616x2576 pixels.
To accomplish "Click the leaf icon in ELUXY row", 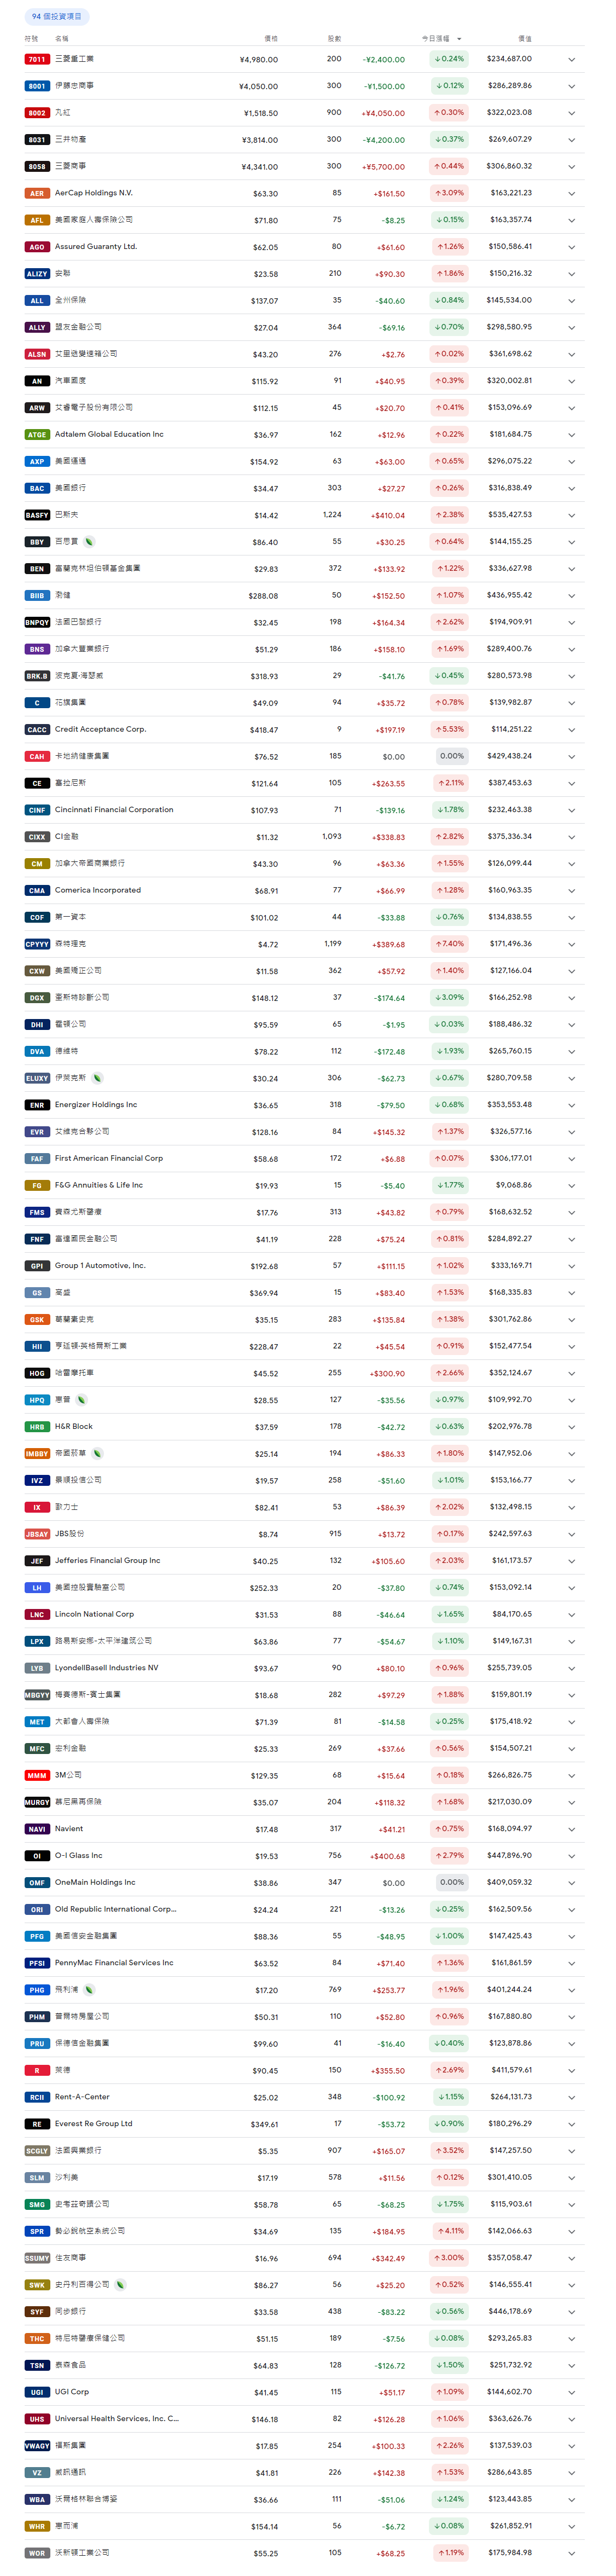I will pyautogui.click(x=98, y=1078).
